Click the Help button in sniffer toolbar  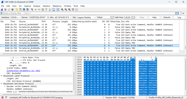coord(154,17)
